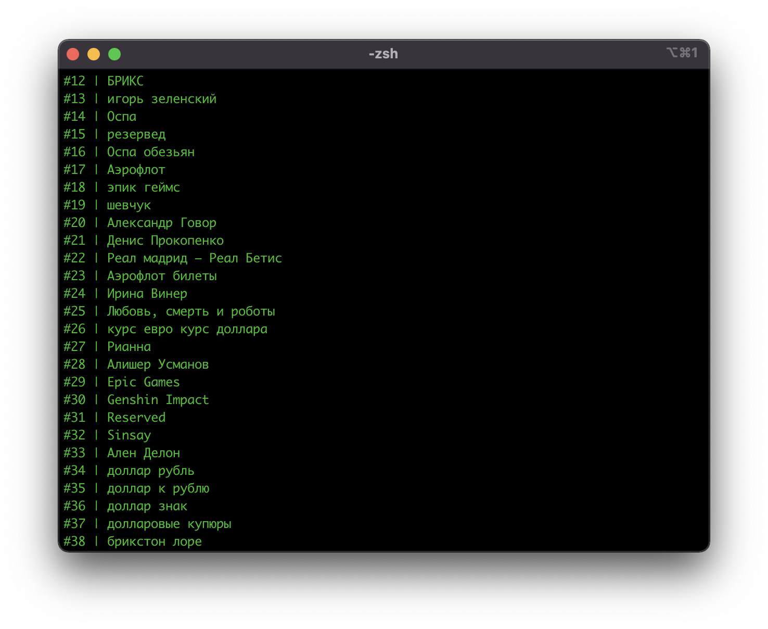
Task: Click the ⌥⌘1 shortcut indicator
Action: [682, 53]
